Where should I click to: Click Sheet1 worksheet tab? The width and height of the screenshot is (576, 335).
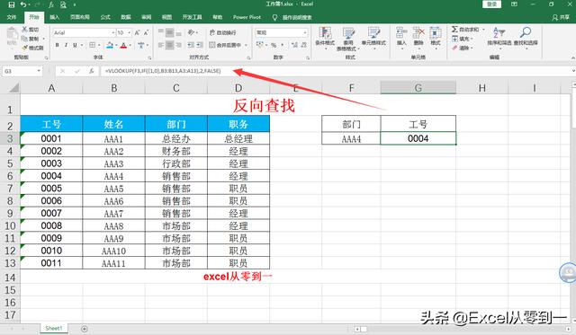tap(54, 329)
